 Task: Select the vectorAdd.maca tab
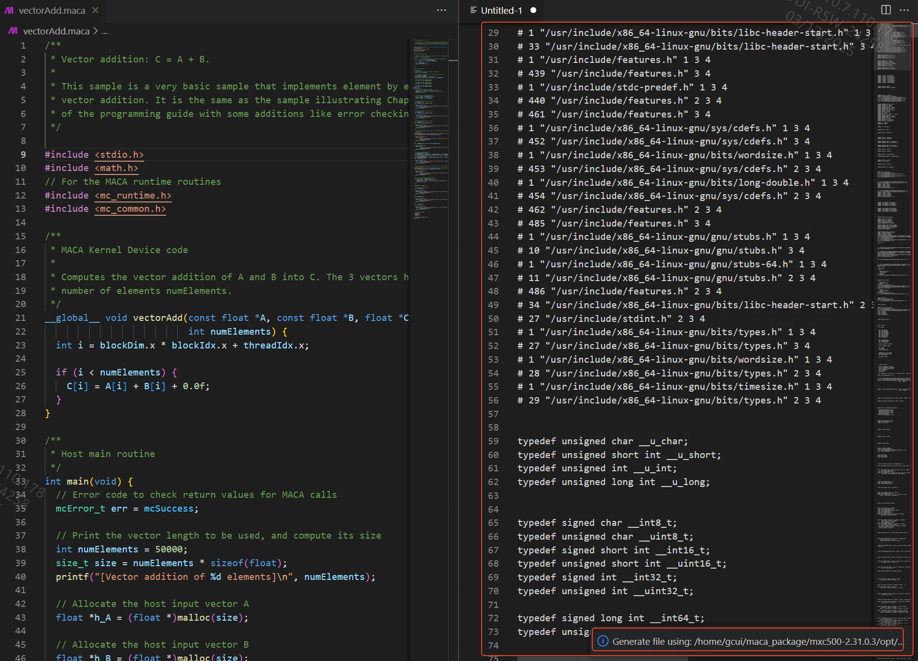tap(52, 10)
